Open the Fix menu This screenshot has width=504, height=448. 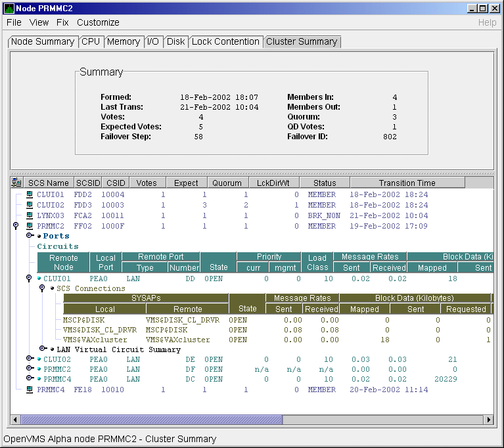[62, 22]
